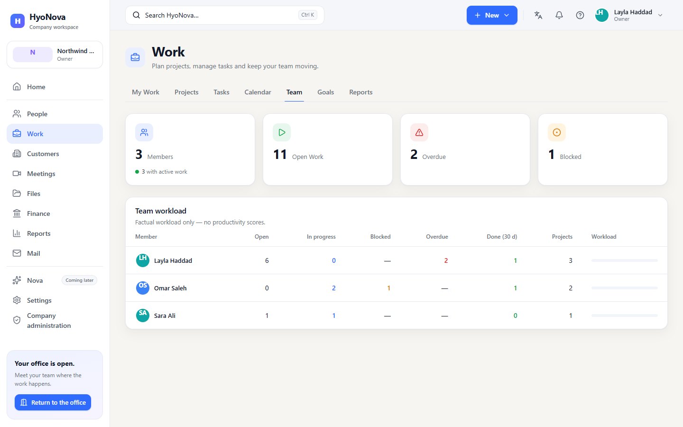Screen dimensions: 683x427
Task: Open Company administration
Action: (x=55, y=321)
